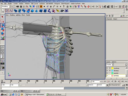Play the animation forward

click(x=115, y=81)
